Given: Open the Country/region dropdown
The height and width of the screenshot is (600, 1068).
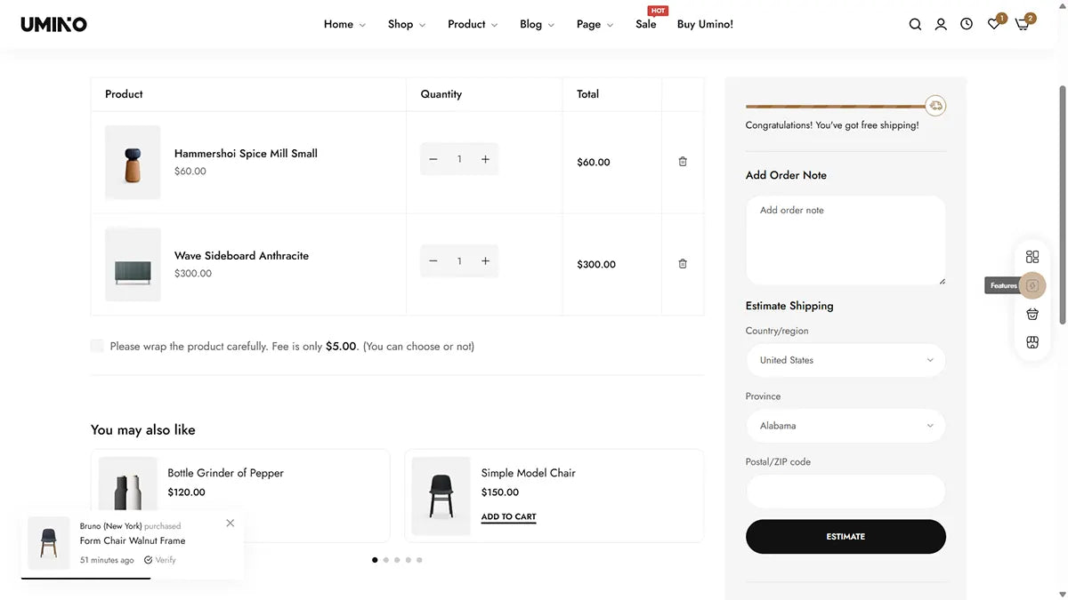Looking at the screenshot, I should [x=845, y=360].
